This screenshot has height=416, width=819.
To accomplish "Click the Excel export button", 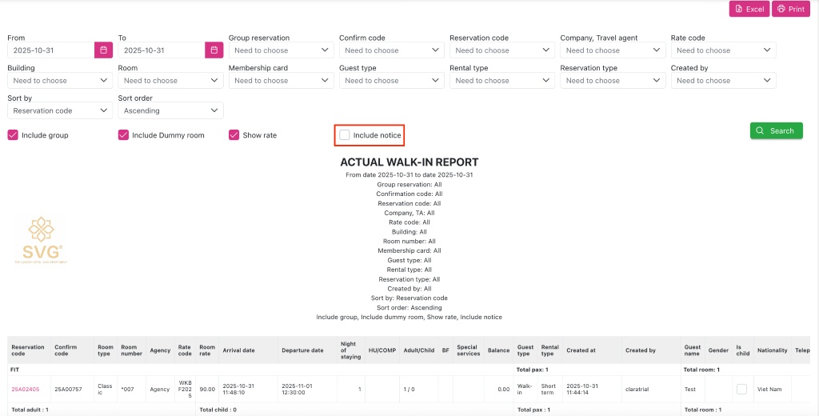I will point(749,9).
